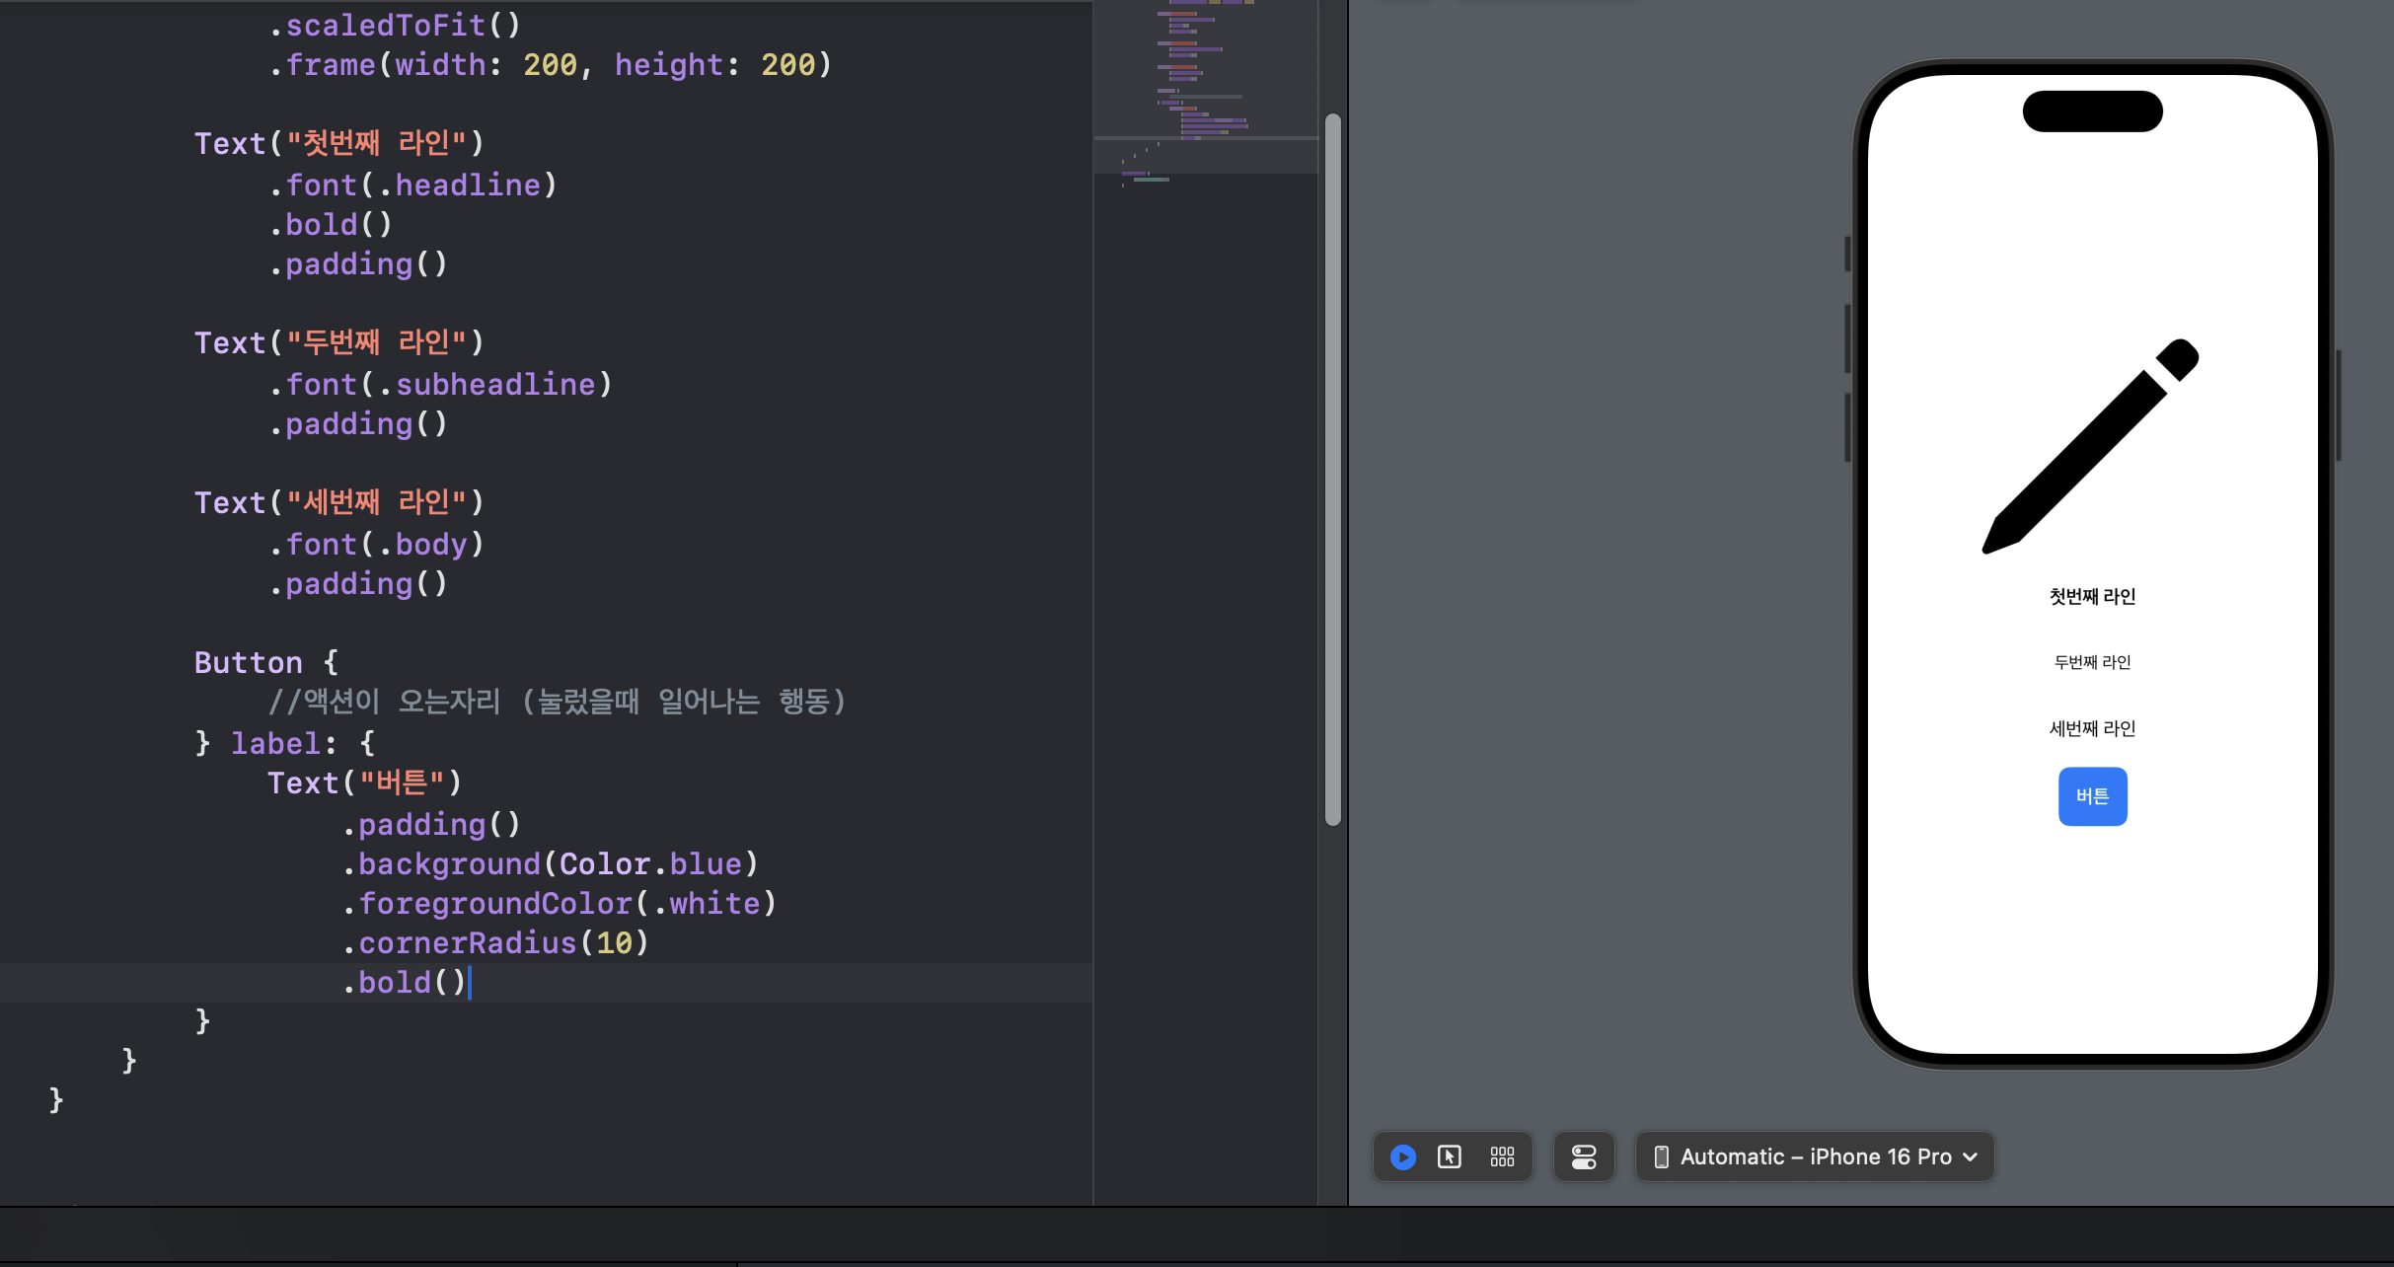
Task: Select the 두번째 라인 text in preview
Action: pyautogui.click(x=2092, y=662)
